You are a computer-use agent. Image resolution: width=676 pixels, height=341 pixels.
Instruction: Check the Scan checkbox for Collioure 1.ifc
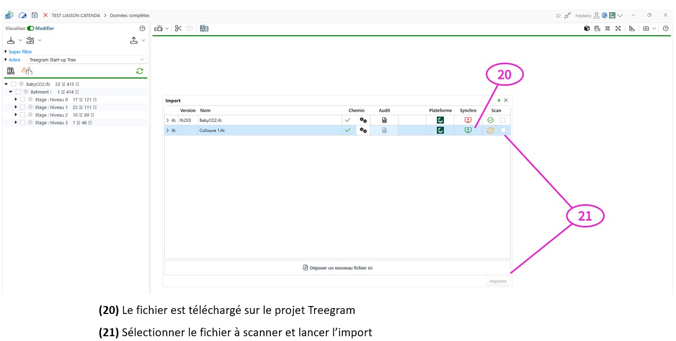coord(503,130)
